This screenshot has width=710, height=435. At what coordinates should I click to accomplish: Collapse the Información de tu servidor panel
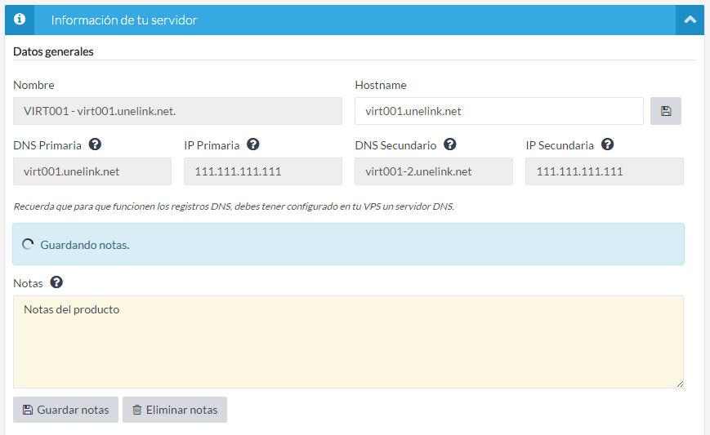pos(690,20)
